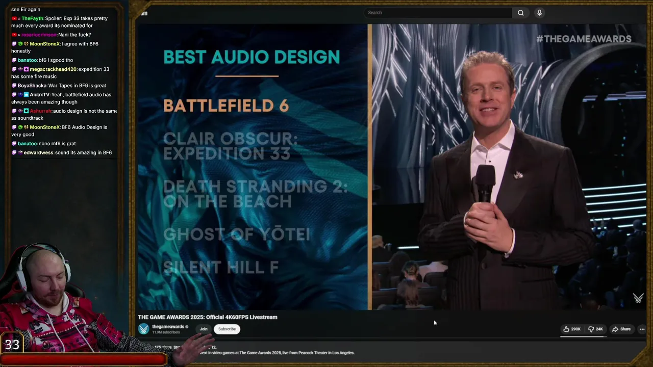Select chat user edwardwess
The height and width of the screenshot is (367, 653).
(39, 153)
